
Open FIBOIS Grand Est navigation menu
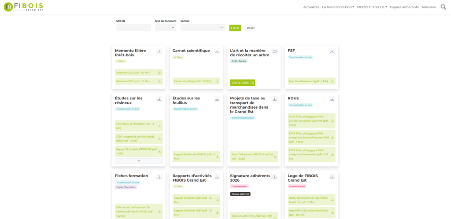[x=372, y=7]
